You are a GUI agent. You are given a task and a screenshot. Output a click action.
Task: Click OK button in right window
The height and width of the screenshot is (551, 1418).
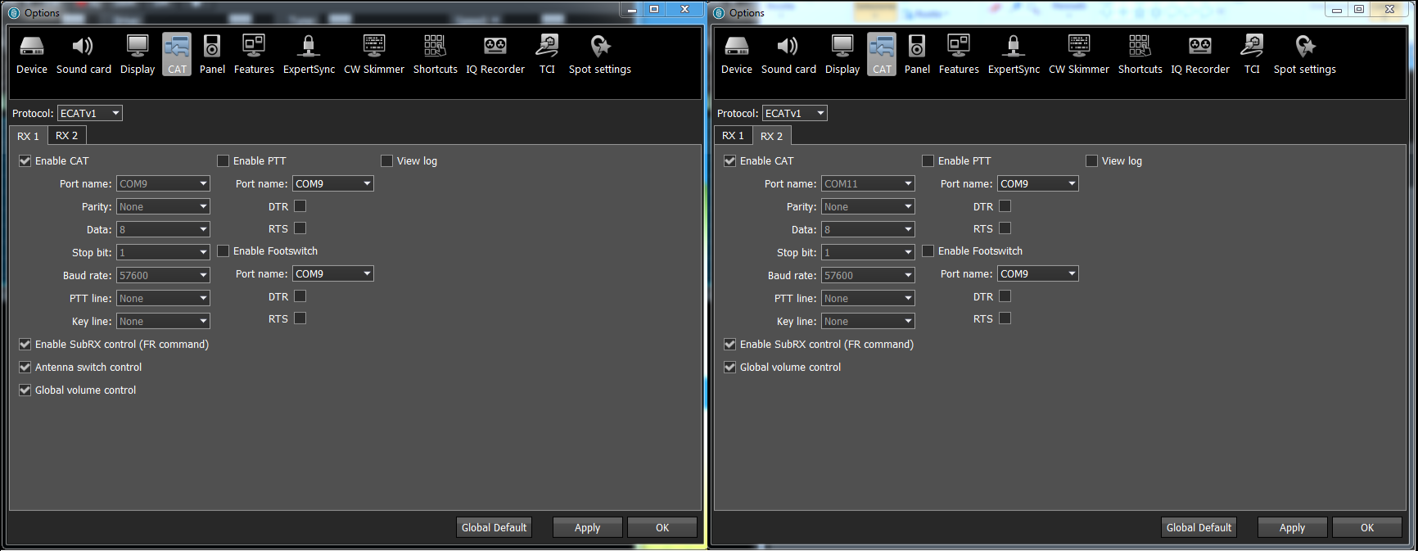coord(1367,528)
